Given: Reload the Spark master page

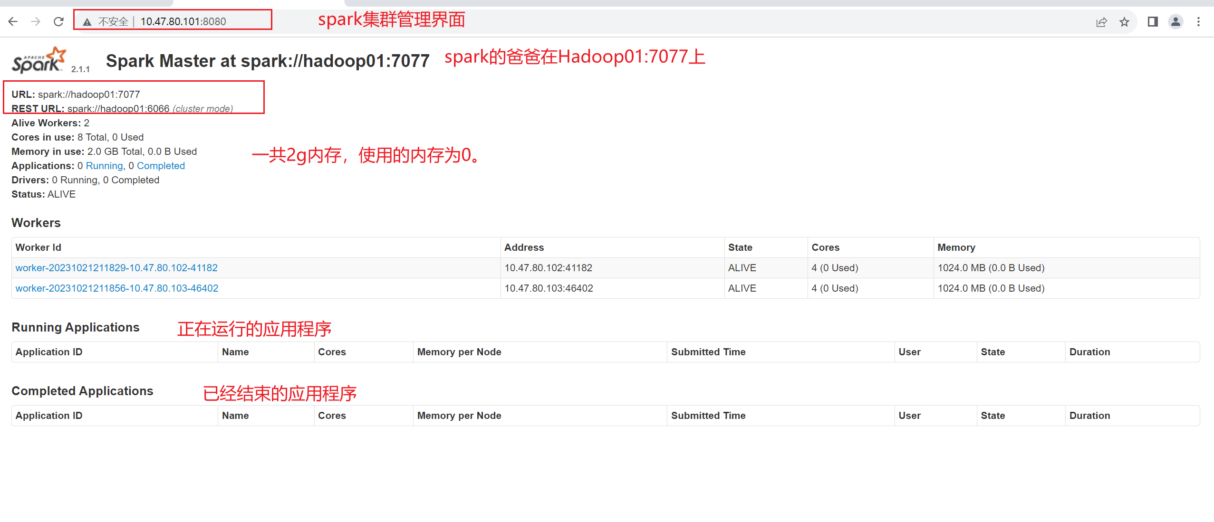Looking at the screenshot, I should 58,21.
